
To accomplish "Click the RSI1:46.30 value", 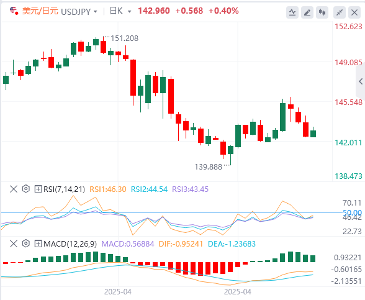I will 108,189.
